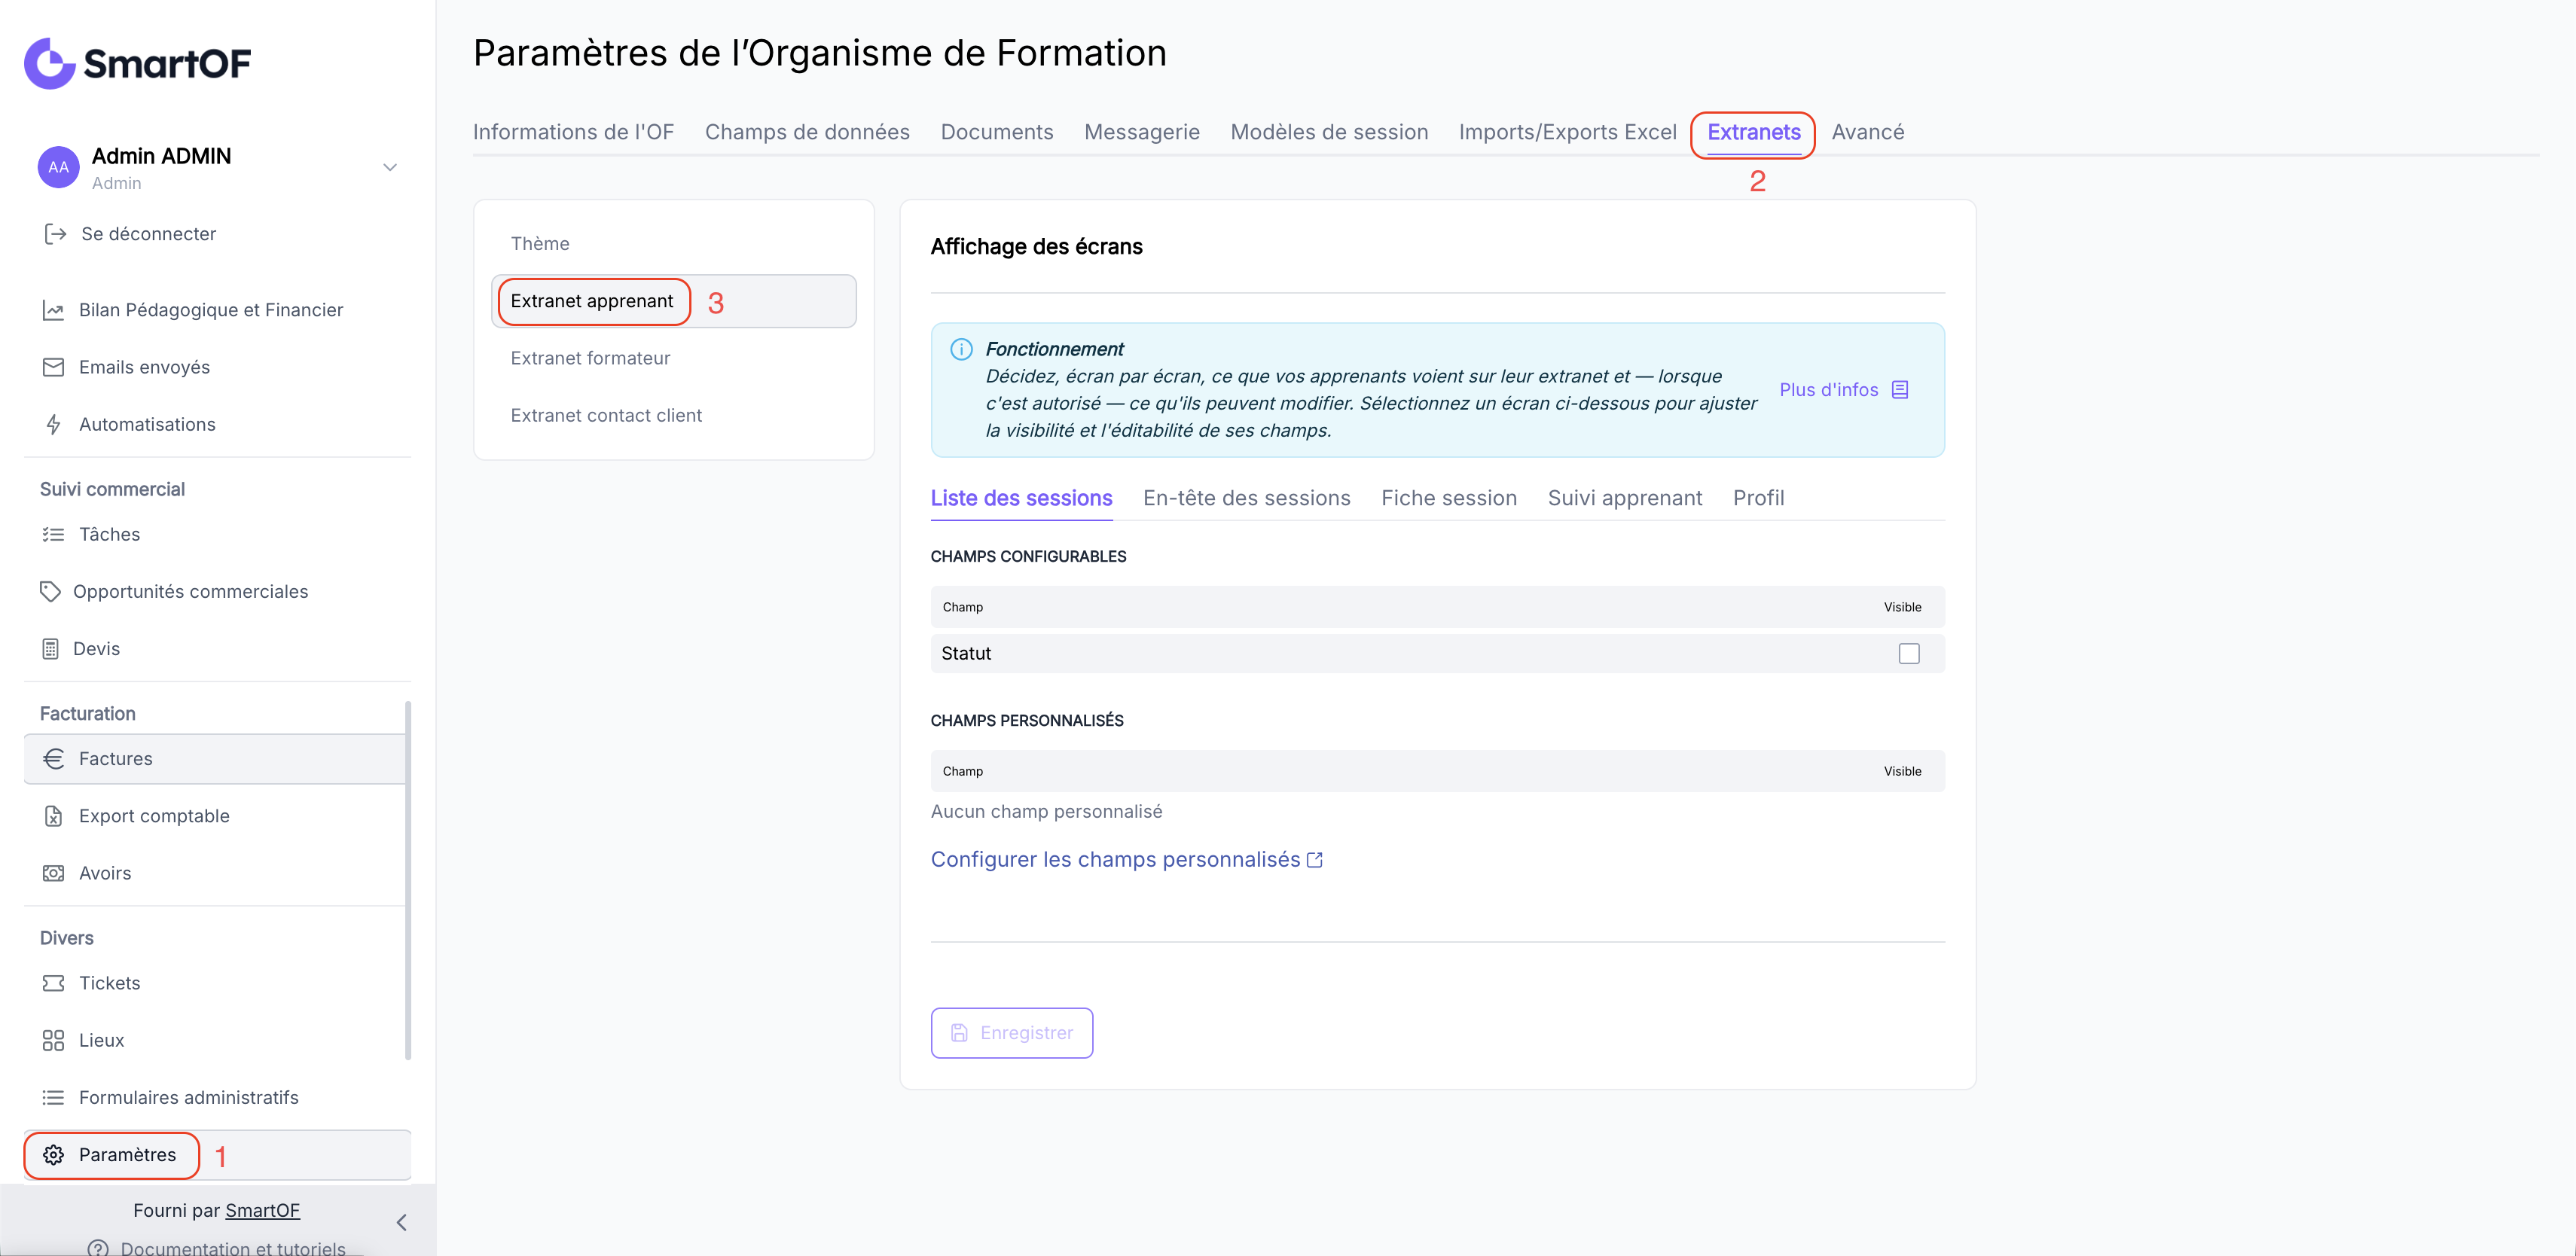
Task: Select Extranet formateur menu entry
Action: [674, 358]
